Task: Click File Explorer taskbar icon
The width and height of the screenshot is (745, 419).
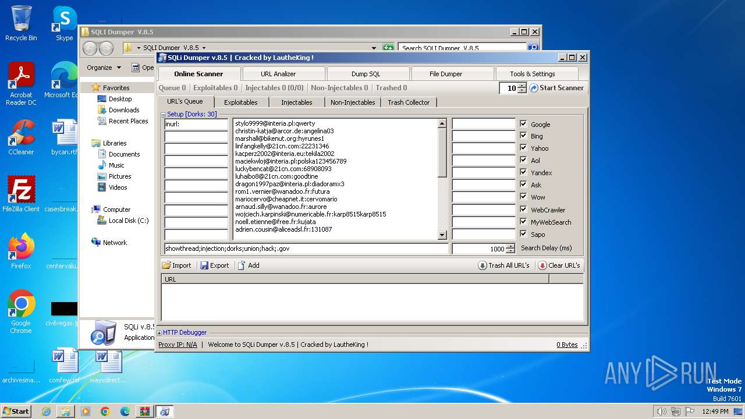Action: tap(66, 411)
